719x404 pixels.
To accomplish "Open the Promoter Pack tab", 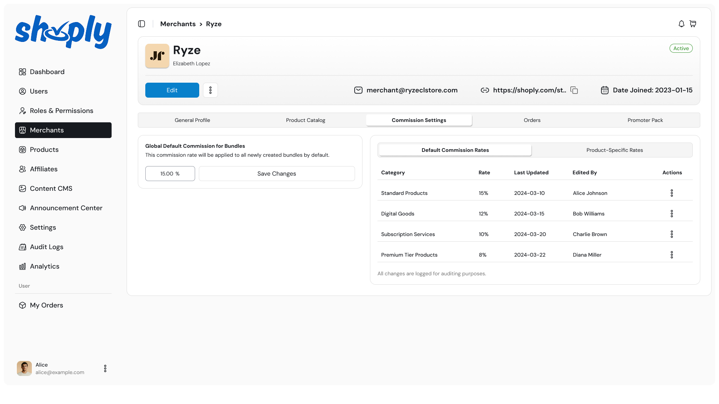I will tap(645, 120).
